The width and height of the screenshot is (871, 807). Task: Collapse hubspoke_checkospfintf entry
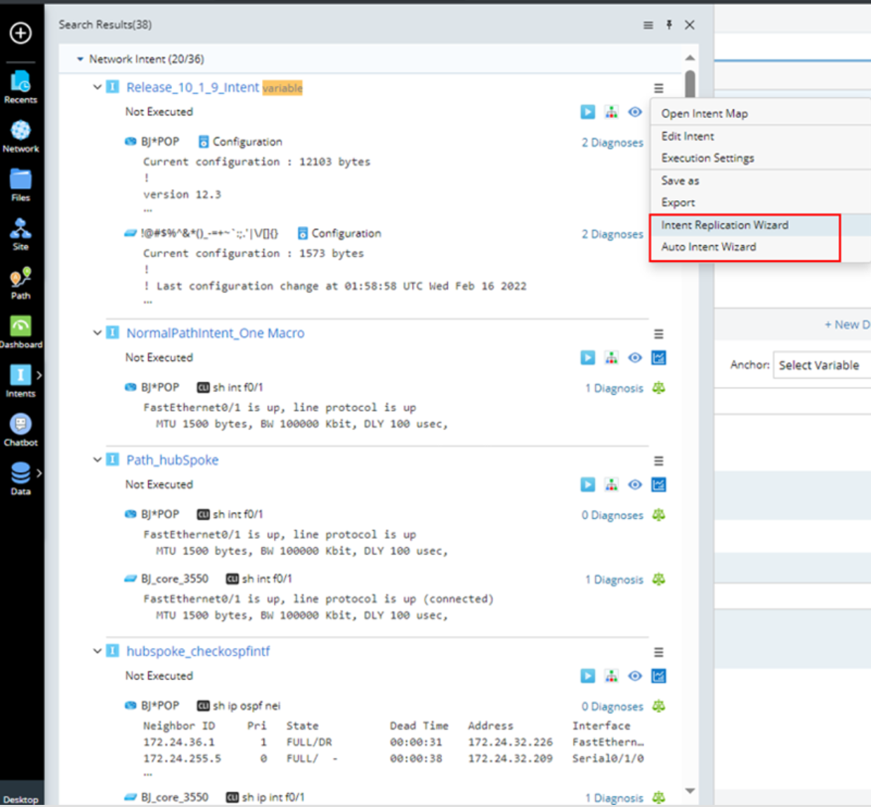[x=97, y=651]
